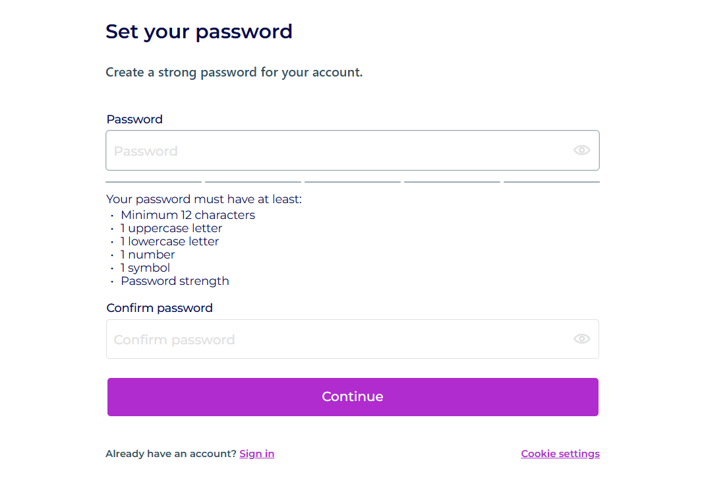
Task: Click the last password strength bar segment
Action: coord(552,181)
